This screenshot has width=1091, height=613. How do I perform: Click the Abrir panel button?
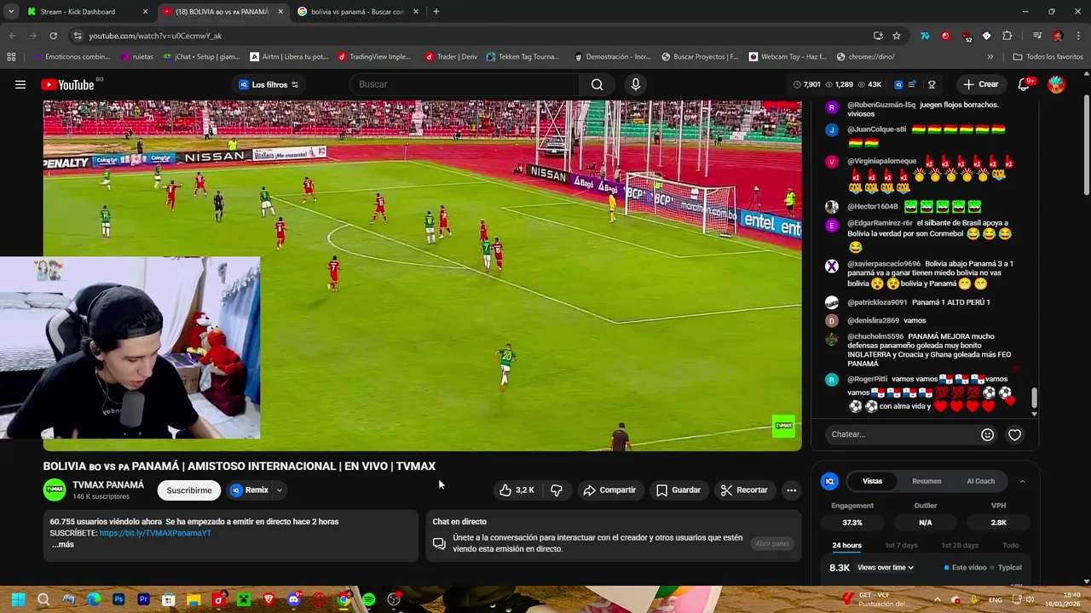point(772,544)
